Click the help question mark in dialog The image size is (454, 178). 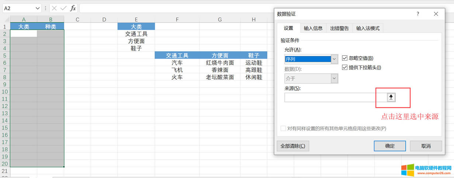click(418, 14)
